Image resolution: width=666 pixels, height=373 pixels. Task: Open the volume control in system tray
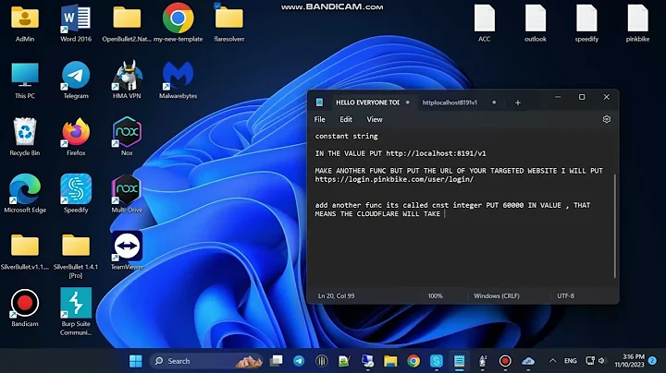coord(601,361)
